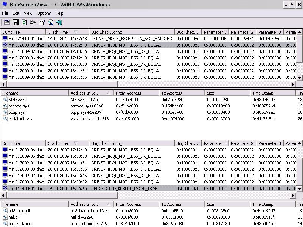The image size is (303, 227).
Task: Click bug check code 0x0000007f
Action: [x=187, y=188]
